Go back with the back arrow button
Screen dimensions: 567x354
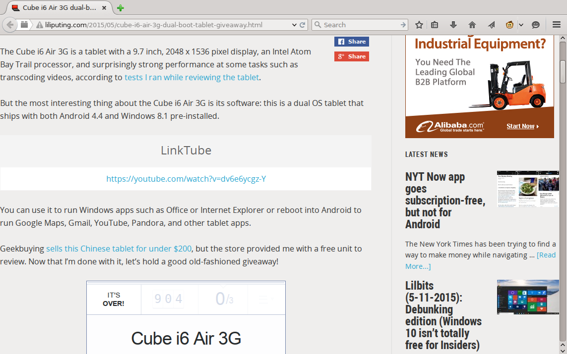[x=10, y=25]
